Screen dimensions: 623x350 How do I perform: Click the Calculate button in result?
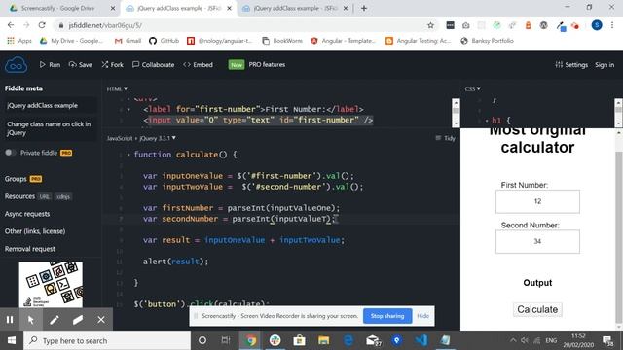point(537,309)
